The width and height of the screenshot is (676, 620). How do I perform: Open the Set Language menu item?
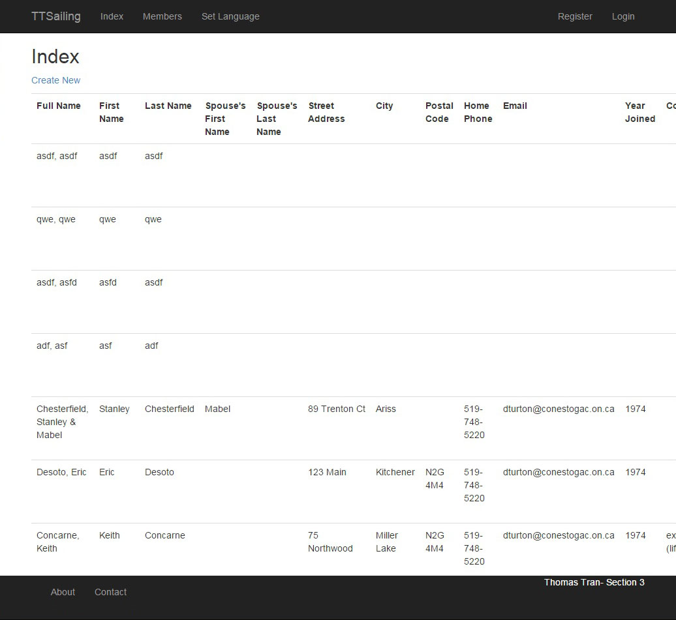230,16
